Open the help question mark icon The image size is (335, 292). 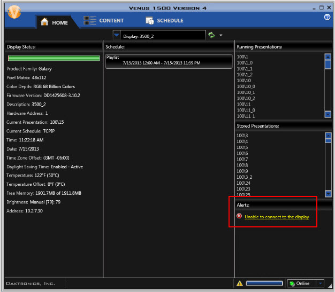point(327,18)
